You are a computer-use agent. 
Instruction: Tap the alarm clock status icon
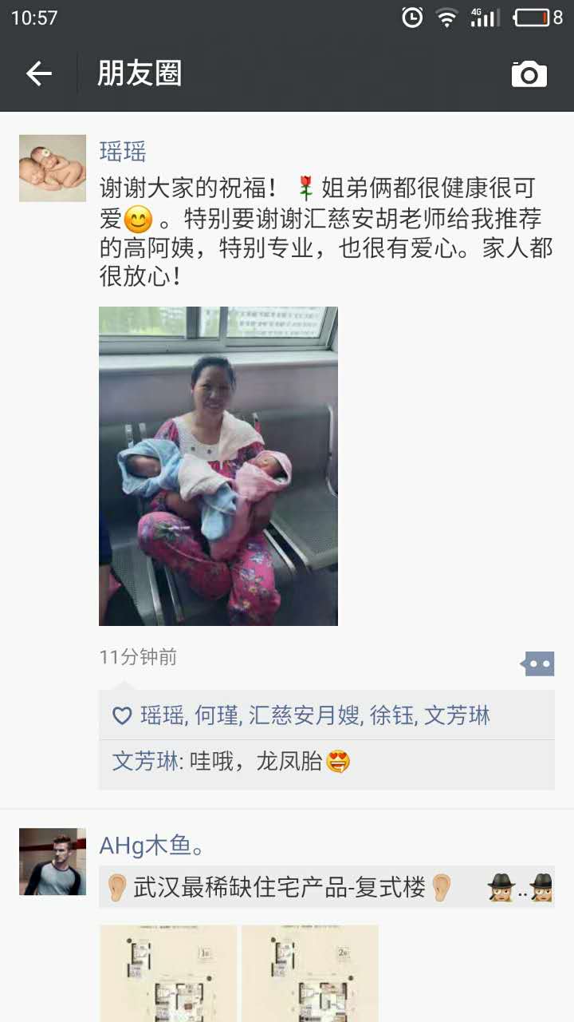[412, 18]
